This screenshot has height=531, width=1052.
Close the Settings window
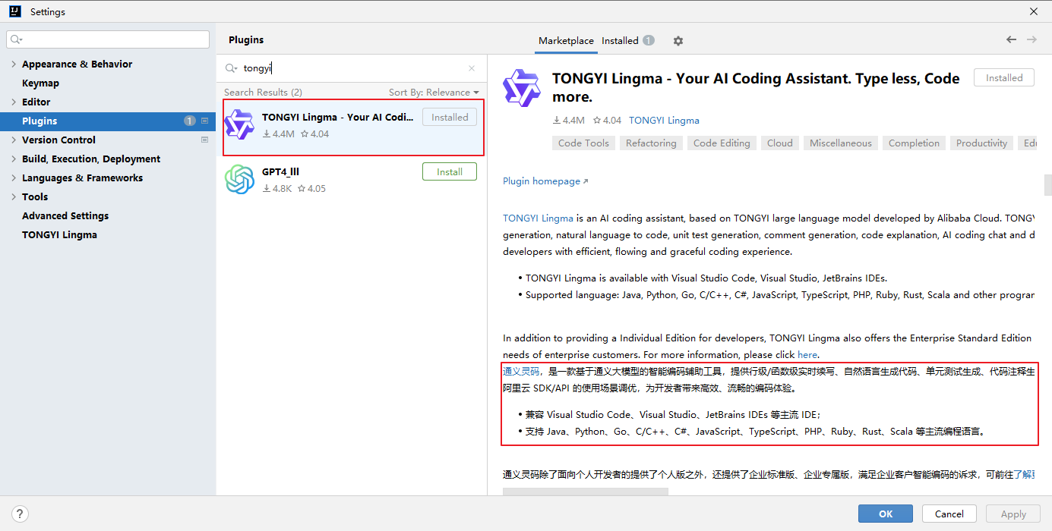coord(1034,11)
